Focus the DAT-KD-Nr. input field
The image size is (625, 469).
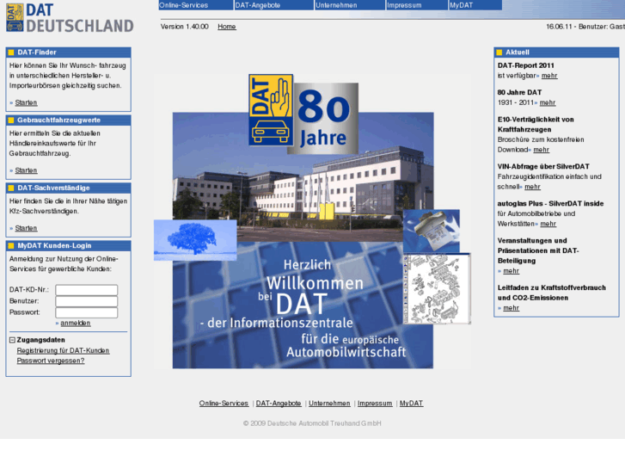87,290
